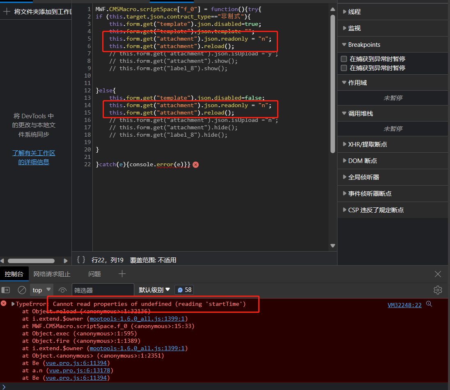
Task: Click the editor scrollbar down arrow
Action: coord(333,245)
